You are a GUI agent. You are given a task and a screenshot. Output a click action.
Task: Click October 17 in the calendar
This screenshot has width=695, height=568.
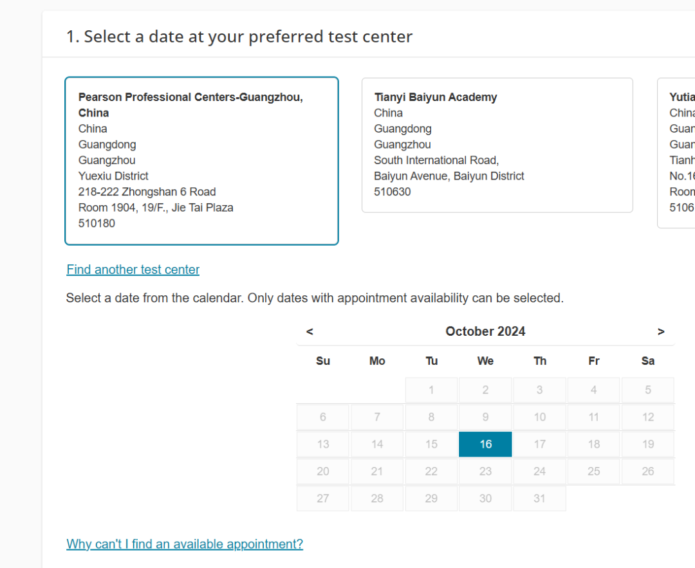click(x=539, y=444)
